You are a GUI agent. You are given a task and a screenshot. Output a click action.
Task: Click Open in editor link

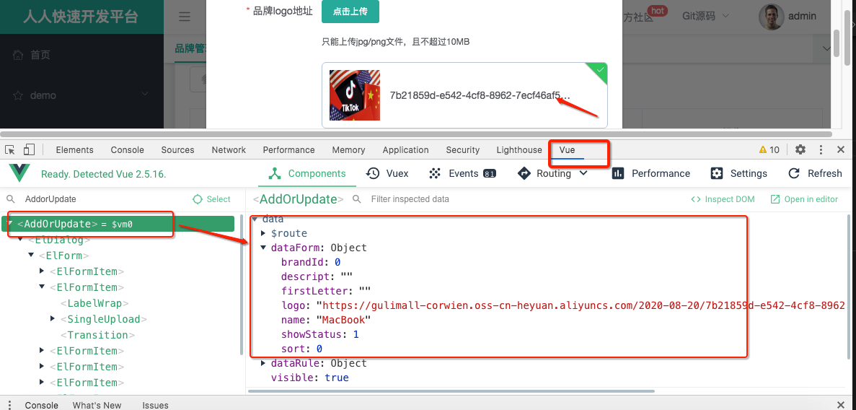point(804,199)
